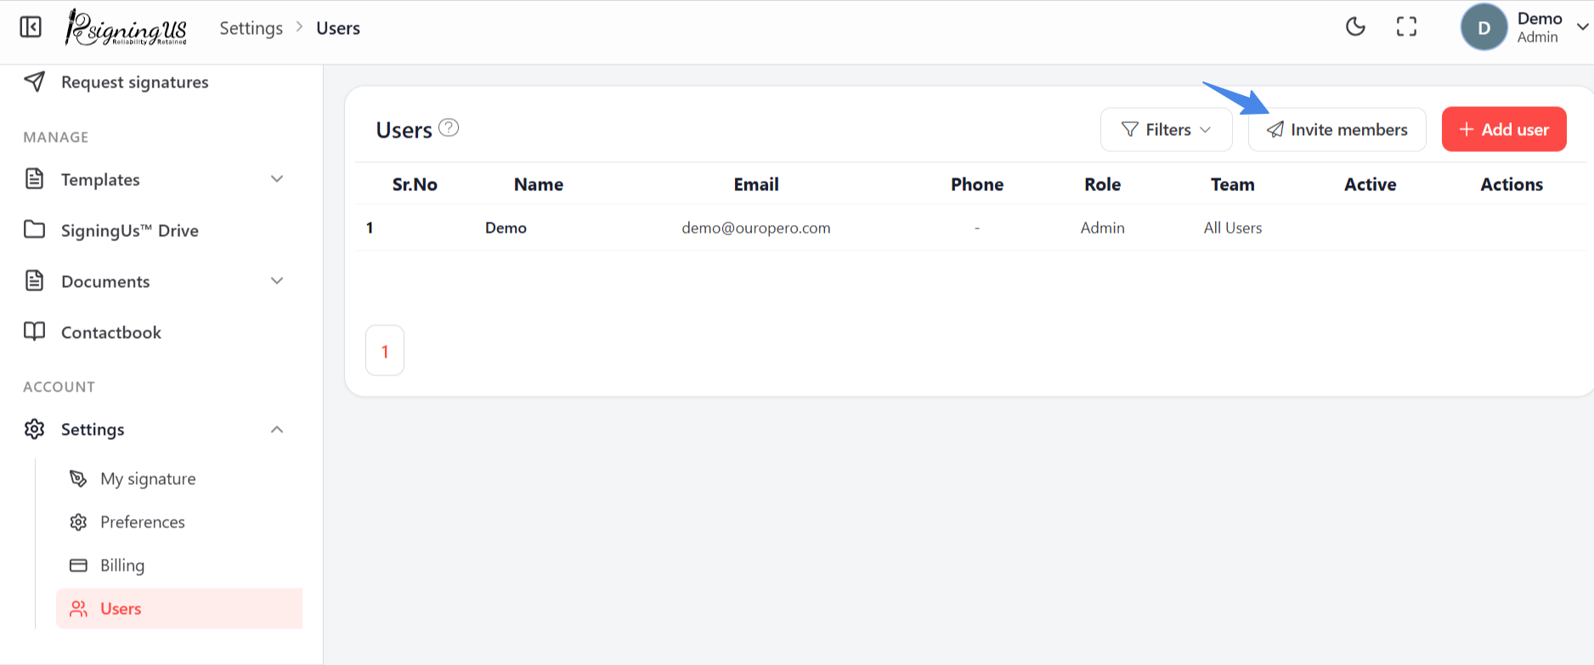This screenshot has height=665, width=1594.
Task: Click the Users people icon in sidebar
Action: 78,608
